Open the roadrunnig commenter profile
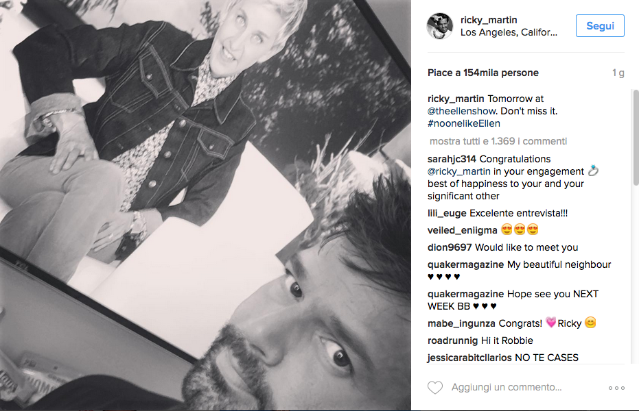Viewport: 639px width, 411px height. tap(452, 340)
